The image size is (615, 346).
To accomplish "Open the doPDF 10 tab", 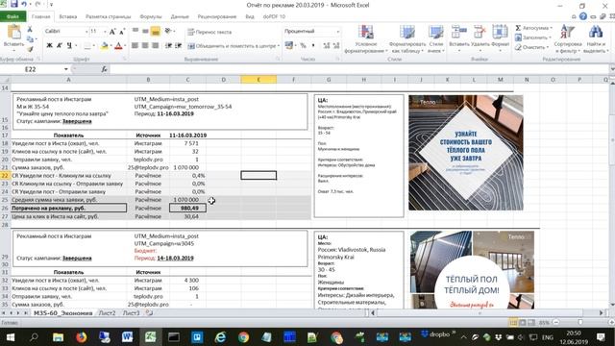I will tap(274, 16).
